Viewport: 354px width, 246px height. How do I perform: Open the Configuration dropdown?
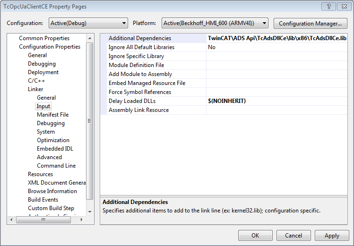click(88, 23)
